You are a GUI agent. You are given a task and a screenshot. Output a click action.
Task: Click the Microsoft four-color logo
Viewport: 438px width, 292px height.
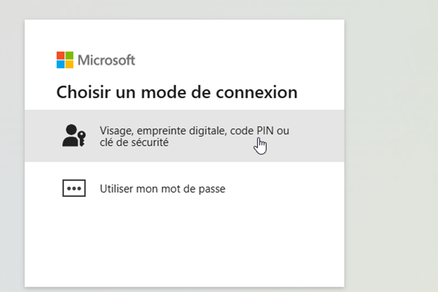[x=65, y=60]
